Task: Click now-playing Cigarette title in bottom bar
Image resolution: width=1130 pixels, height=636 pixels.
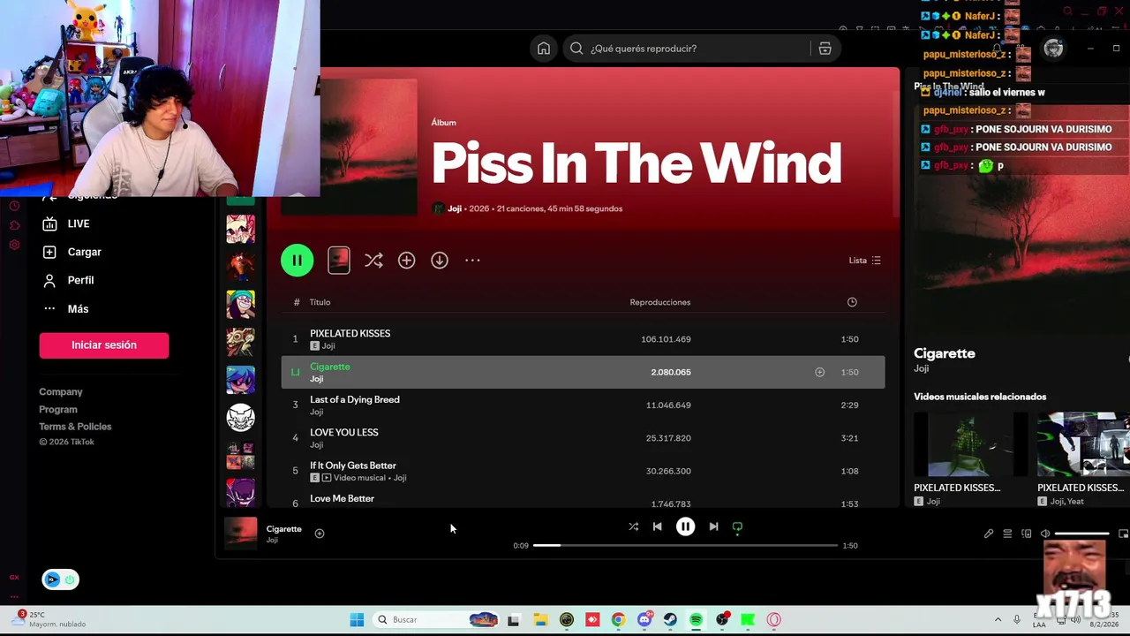Action: [x=284, y=529]
